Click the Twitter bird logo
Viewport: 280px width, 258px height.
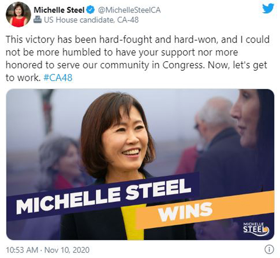pos(268,8)
